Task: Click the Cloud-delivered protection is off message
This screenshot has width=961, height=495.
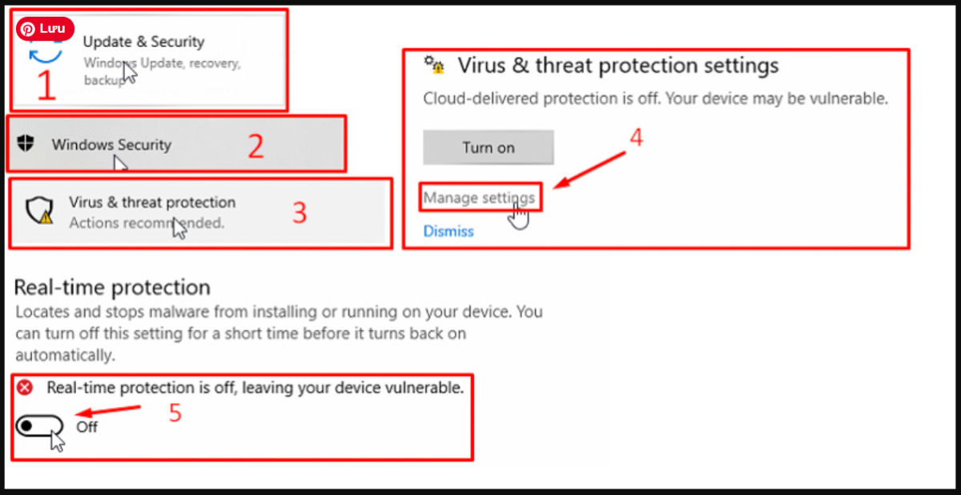Action: point(655,100)
